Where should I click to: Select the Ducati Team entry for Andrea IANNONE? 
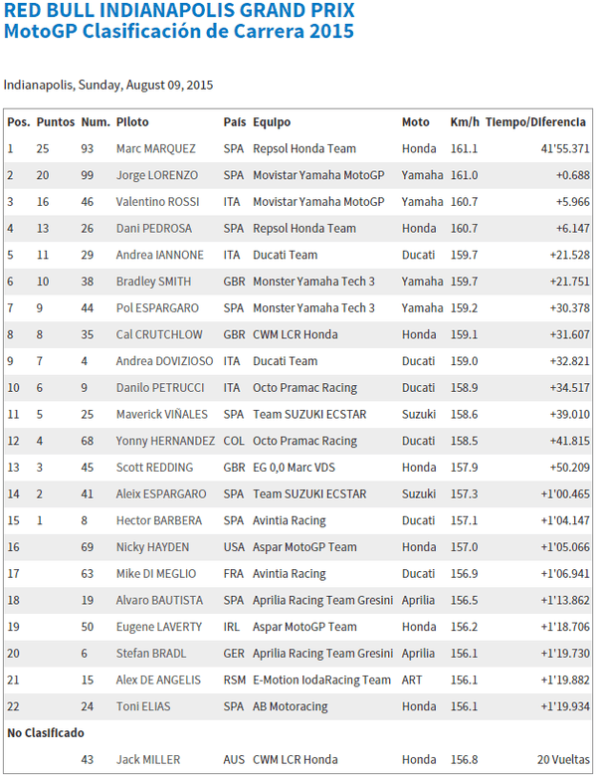pyautogui.click(x=285, y=256)
